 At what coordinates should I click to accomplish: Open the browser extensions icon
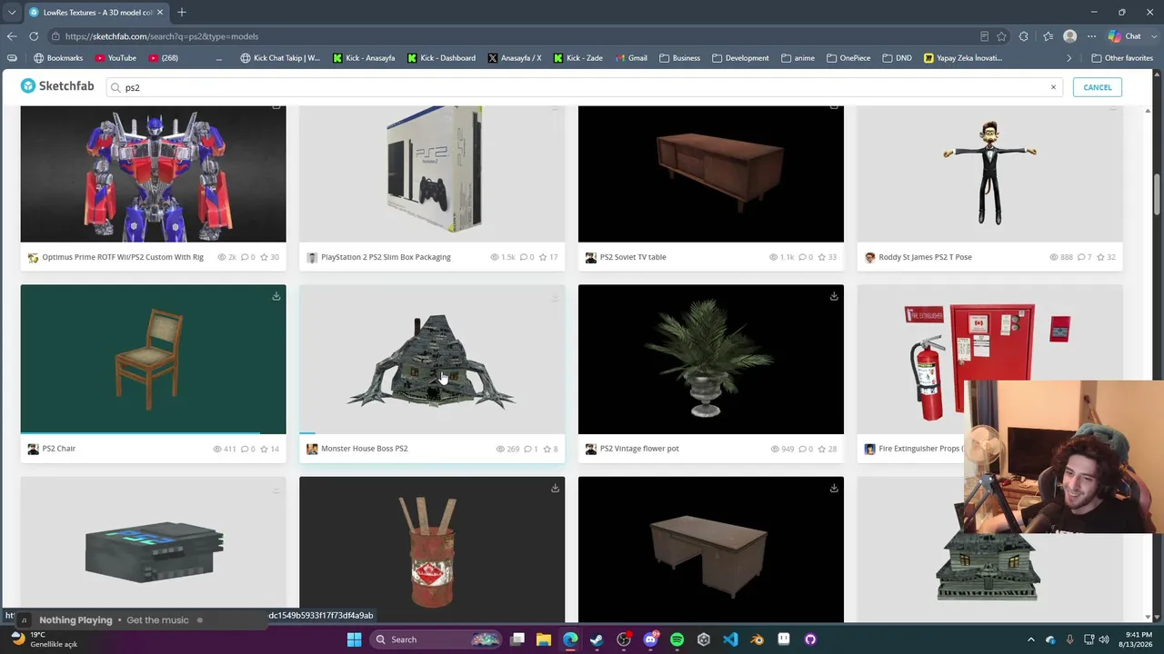tap(1024, 36)
